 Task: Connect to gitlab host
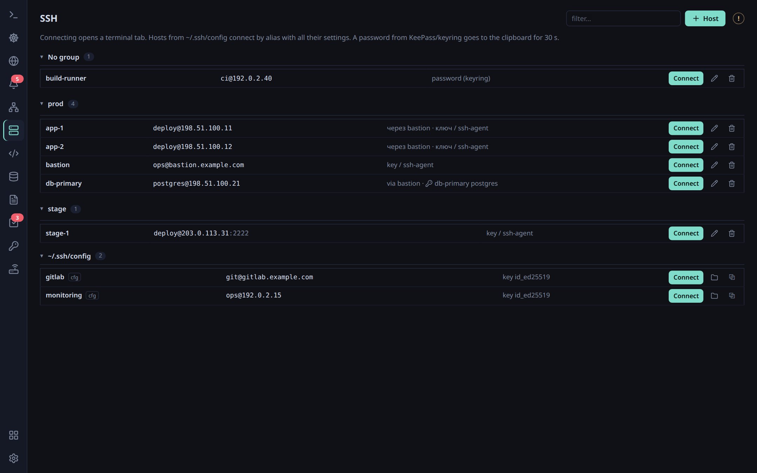click(686, 277)
